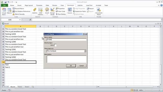Open Expansion Packs
This screenshot has width=163, height=92.
(x=79, y=11)
